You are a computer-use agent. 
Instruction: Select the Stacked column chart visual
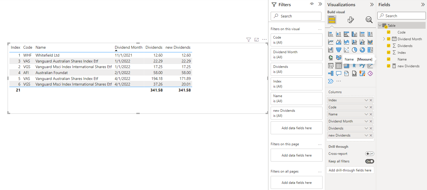point(339,34)
